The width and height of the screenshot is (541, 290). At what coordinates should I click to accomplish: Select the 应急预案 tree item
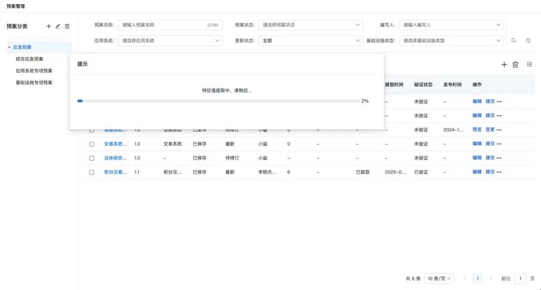coord(22,47)
